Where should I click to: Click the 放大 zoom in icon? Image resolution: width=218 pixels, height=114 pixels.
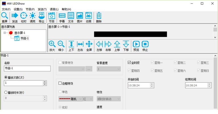52,46
